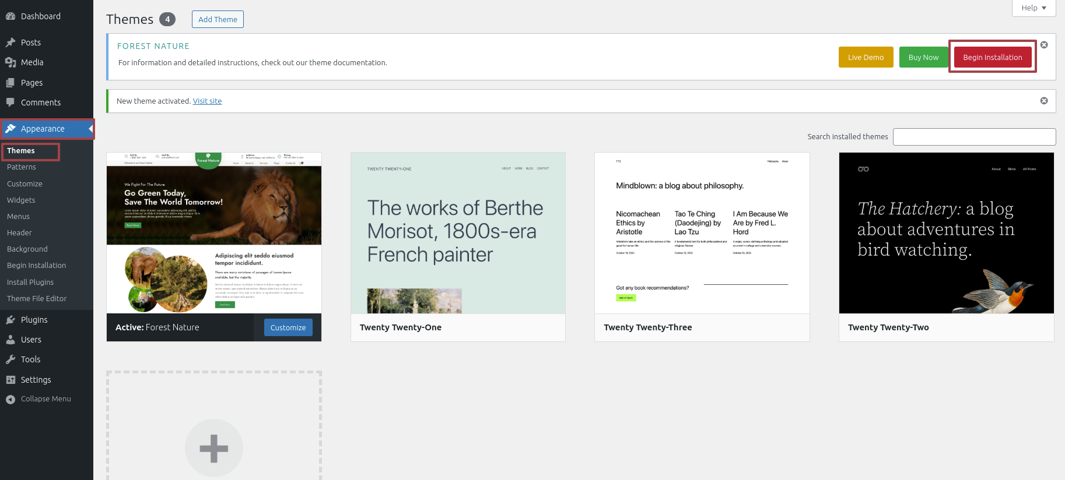Click the Posts pushpin icon

(10, 43)
